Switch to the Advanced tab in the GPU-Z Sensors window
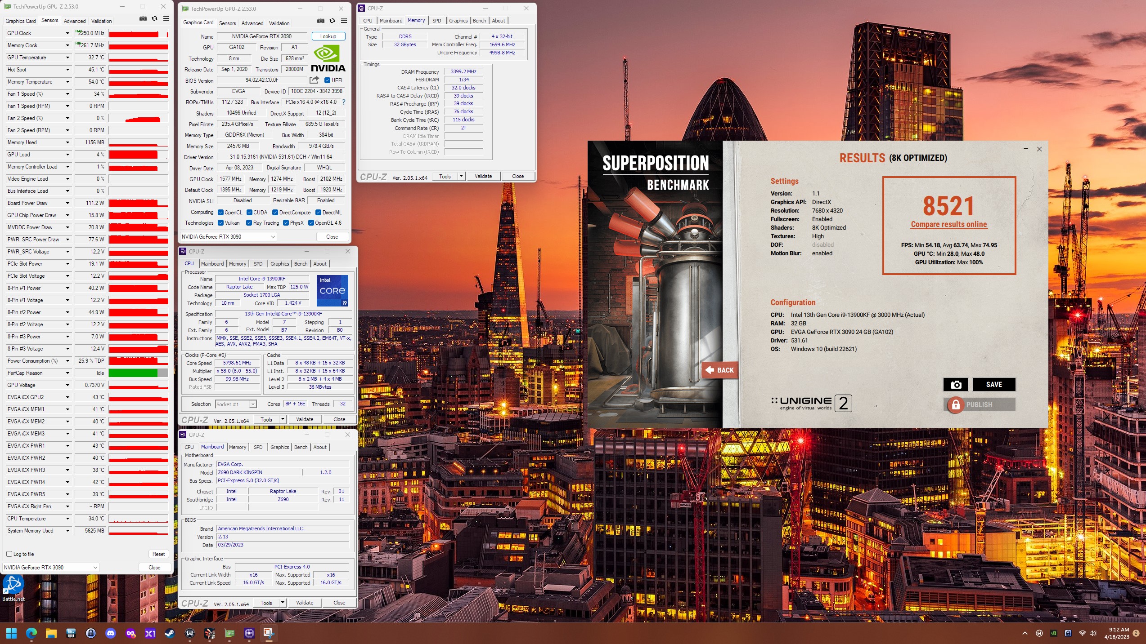This screenshot has height=644, width=1146. [75, 21]
